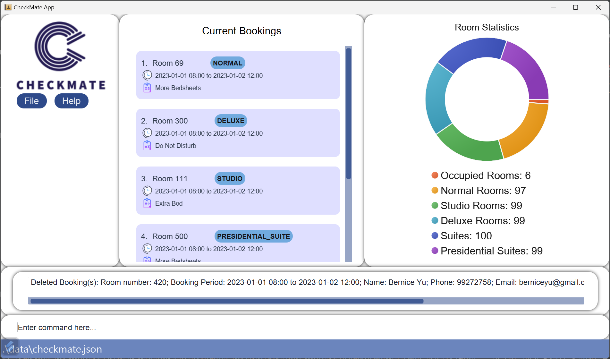Click the CheckMate App title bar icon

pyautogui.click(x=8, y=7)
